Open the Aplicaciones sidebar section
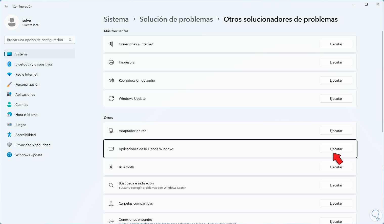384x224 pixels. point(25,94)
